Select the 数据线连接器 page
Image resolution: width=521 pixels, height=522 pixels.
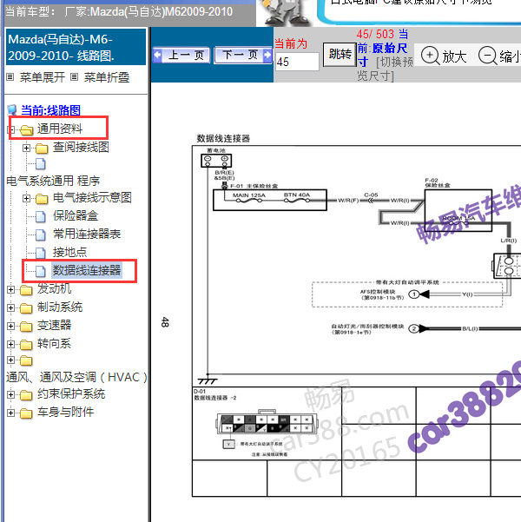point(87,270)
